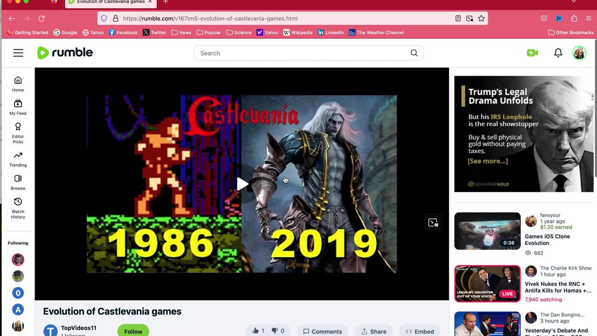Open Vivek Nukes the RNC video title

point(557,287)
